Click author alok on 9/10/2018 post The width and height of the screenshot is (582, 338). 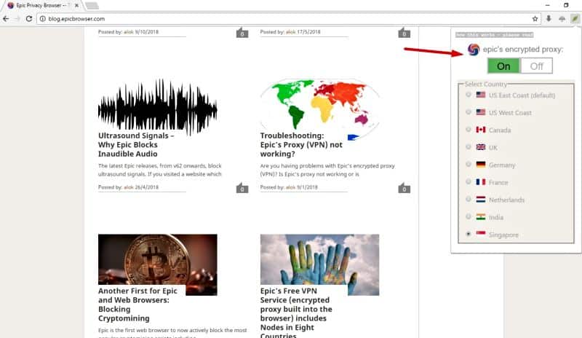click(129, 32)
